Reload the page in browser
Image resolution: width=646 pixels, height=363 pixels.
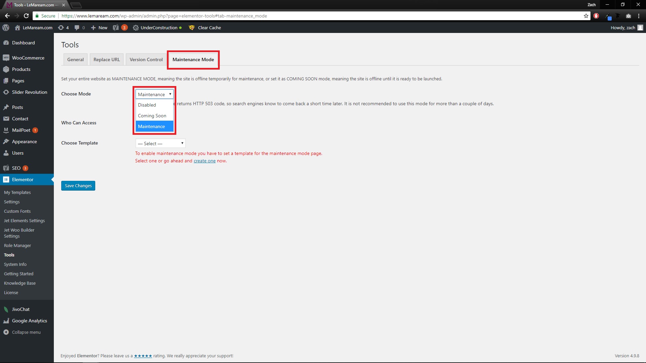26,16
